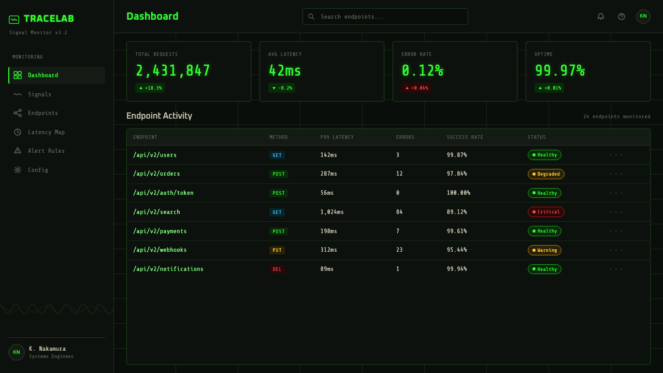
Task: Focus the Search endpoints field
Action: pyautogui.click(x=385, y=17)
